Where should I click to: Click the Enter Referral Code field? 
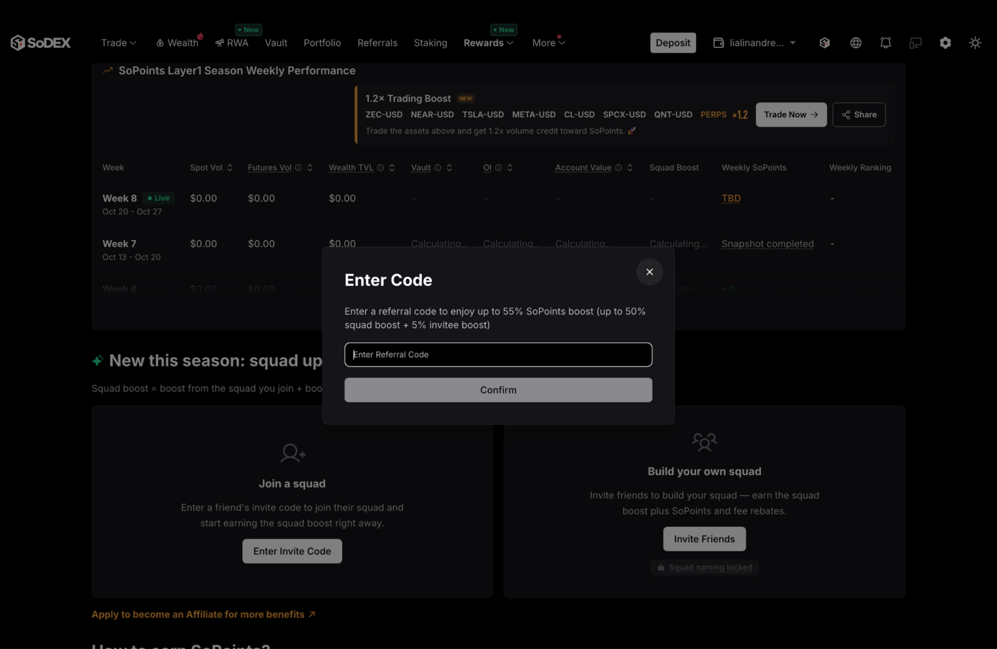pyautogui.click(x=498, y=354)
